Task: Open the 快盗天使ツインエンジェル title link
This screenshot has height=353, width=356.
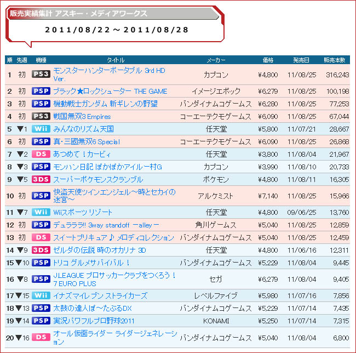Action: 114,196
